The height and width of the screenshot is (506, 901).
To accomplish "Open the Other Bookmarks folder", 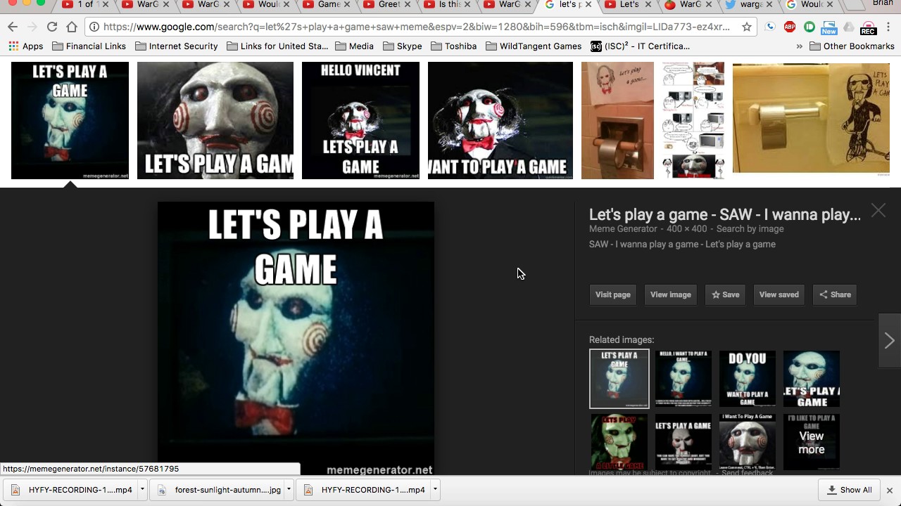I will click(852, 46).
